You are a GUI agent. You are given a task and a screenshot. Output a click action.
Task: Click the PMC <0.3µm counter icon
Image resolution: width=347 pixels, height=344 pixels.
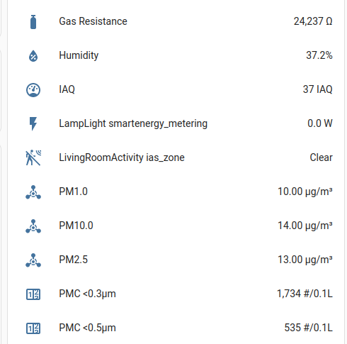[x=33, y=294]
